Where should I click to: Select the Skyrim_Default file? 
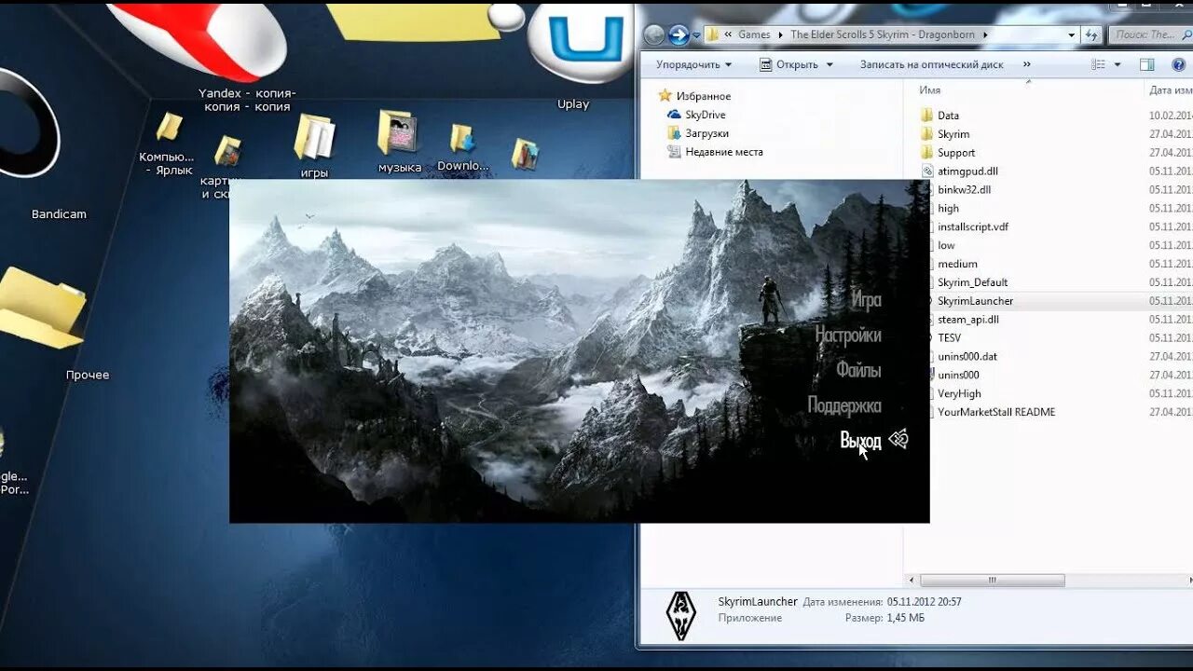click(x=972, y=282)
